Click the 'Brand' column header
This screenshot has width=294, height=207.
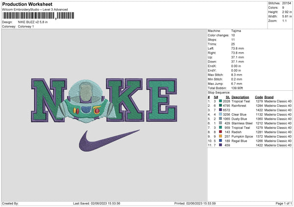click(x=269, y=97)
